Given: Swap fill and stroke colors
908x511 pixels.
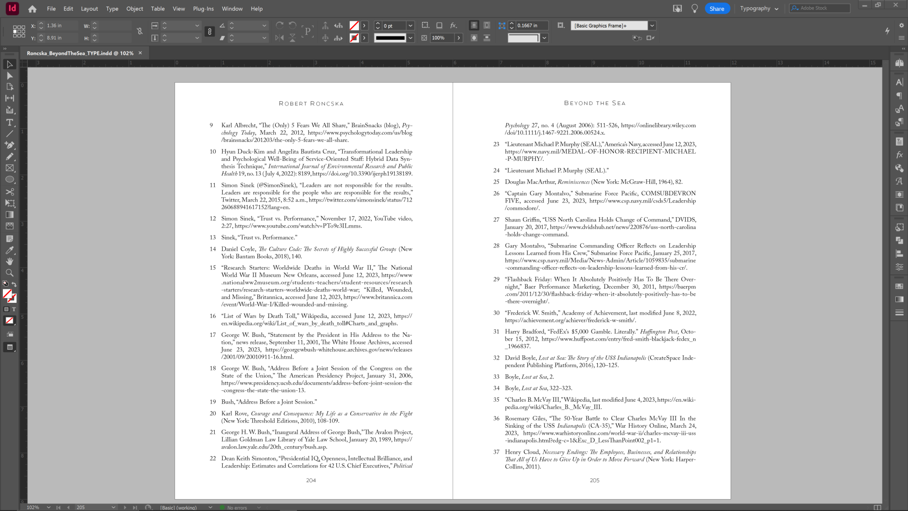Looking at the screenshot, I should 14,284.
